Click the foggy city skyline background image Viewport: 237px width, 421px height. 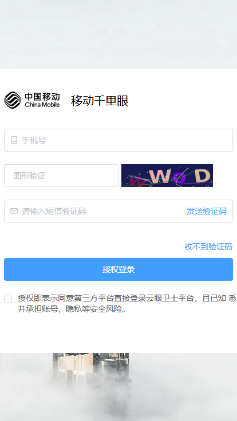118,387
